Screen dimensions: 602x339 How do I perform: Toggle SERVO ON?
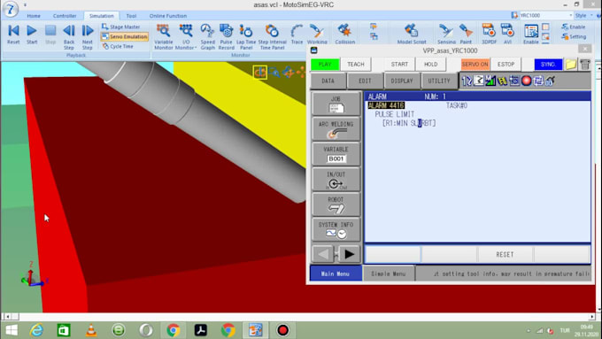point(475,64)
